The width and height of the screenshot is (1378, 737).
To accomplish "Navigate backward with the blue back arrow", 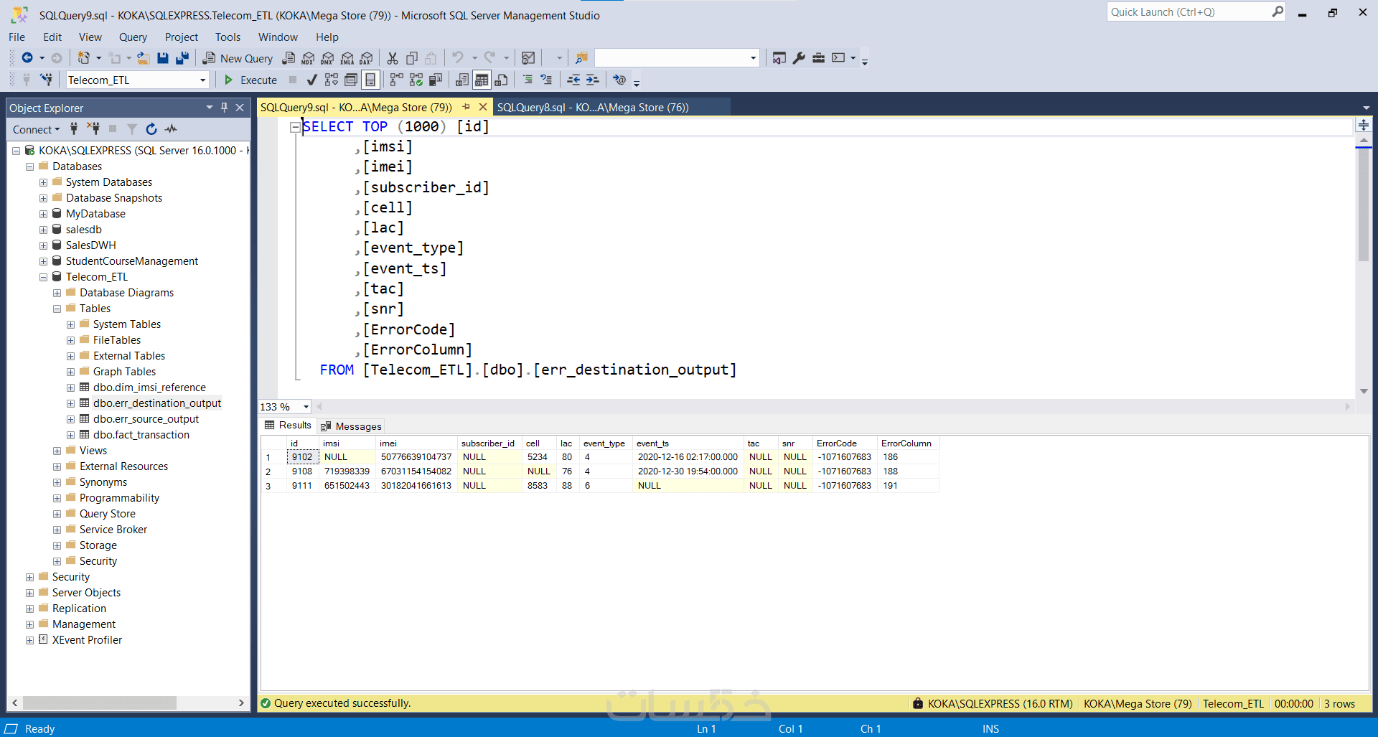I will [27, 58].
